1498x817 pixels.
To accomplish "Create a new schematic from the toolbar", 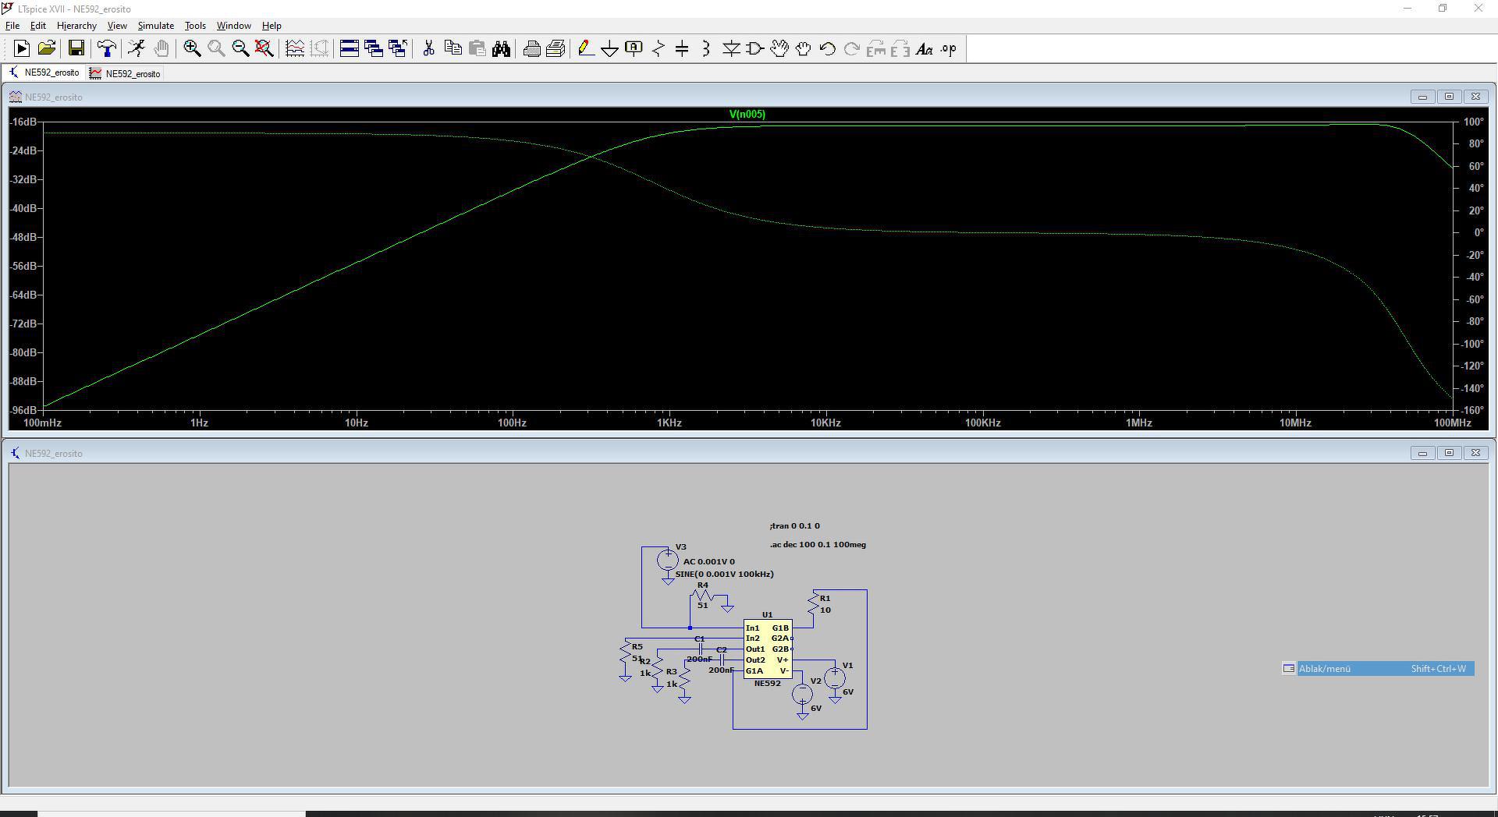I will click(x=22, y=48).
